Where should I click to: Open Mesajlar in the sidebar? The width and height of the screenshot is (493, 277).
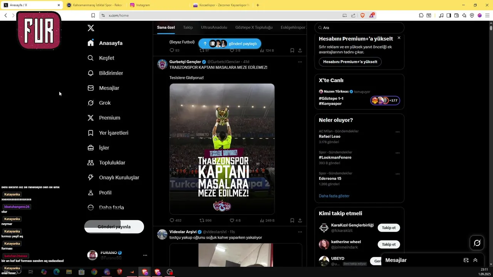point(103,88)
